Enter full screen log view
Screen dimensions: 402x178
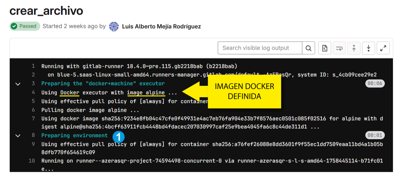pyautogui.click(x=383, y=48)
